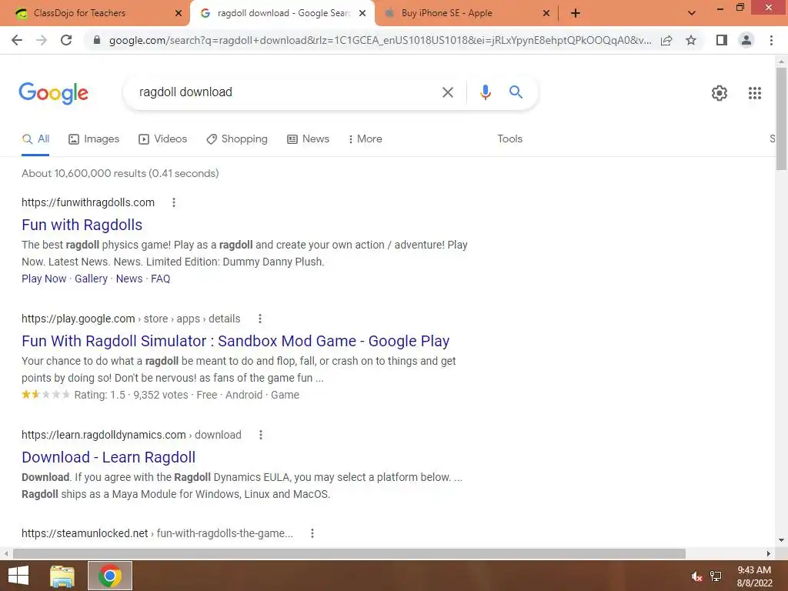Go to the Google logo homepage
This screenshot has width=788, height=591.
tap(54, 93)
